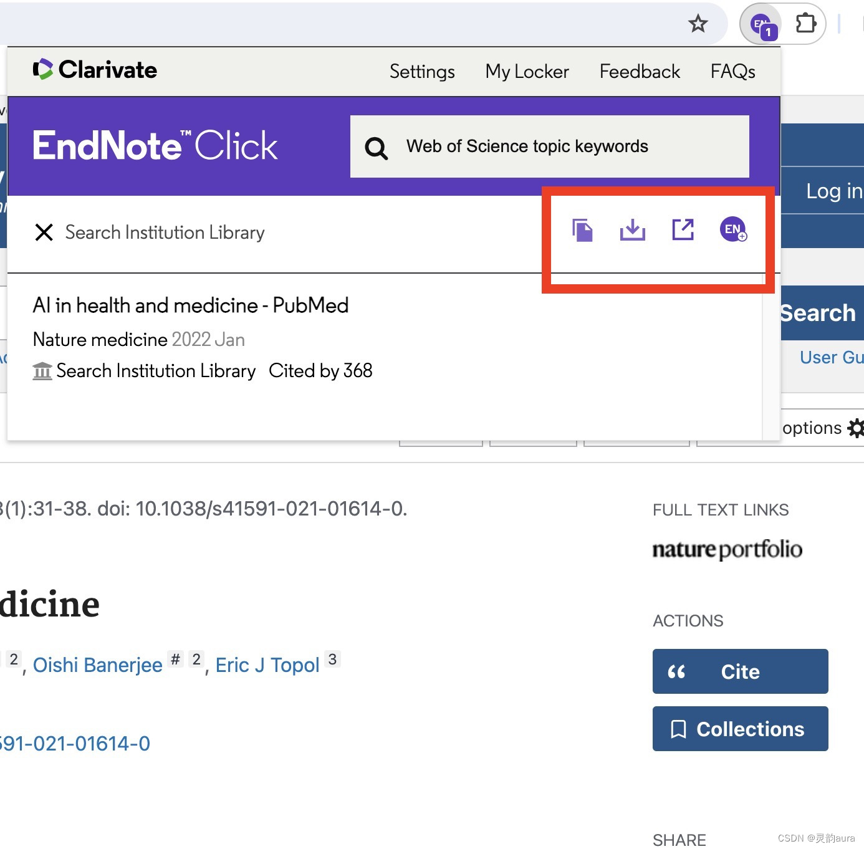Image resolution: width=864 pixels, height=849 pixels.
Task: Open DOI link ending 021-01614-0
Action: pos(75,744)
